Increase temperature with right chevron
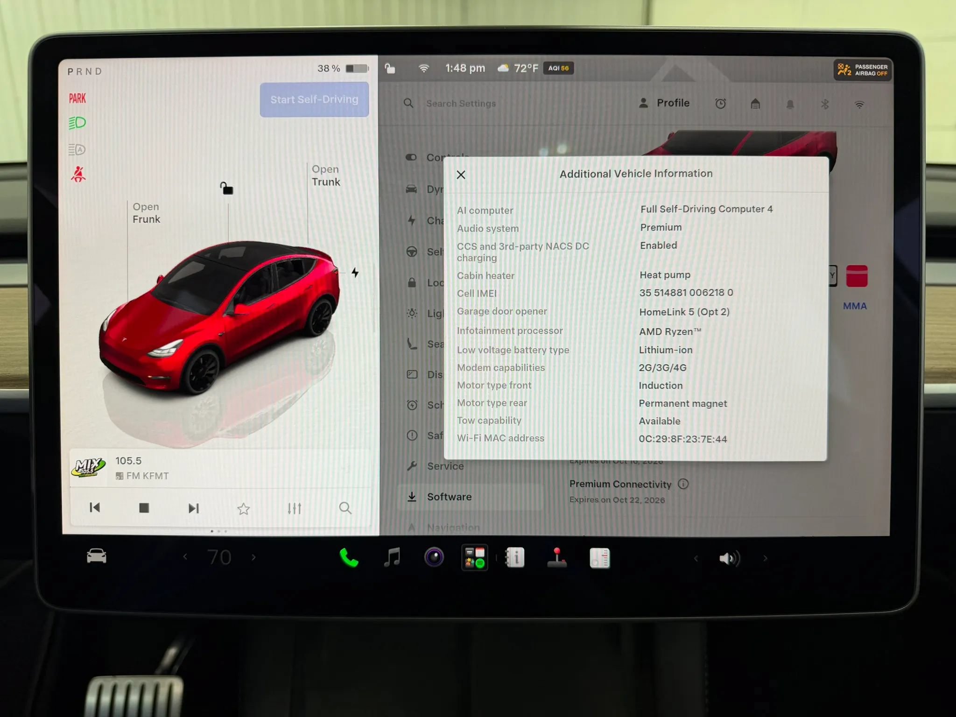The image size is (956, 717). (253, 557)
